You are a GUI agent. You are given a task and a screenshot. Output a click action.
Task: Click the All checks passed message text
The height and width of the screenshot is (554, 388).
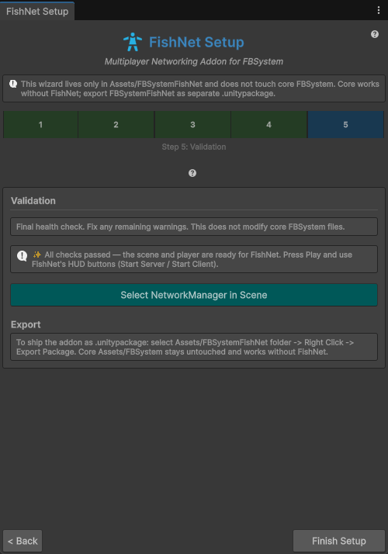tap(192, 259)
